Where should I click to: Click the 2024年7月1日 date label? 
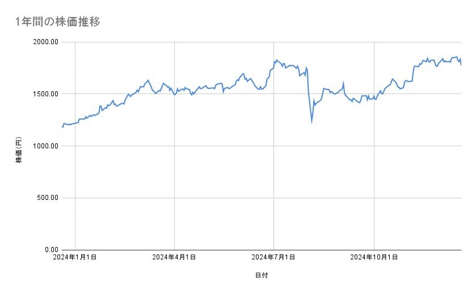tap(273, 257)
